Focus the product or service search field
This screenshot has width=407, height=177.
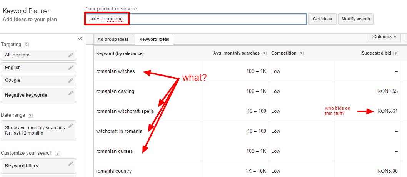click(195, 19)
